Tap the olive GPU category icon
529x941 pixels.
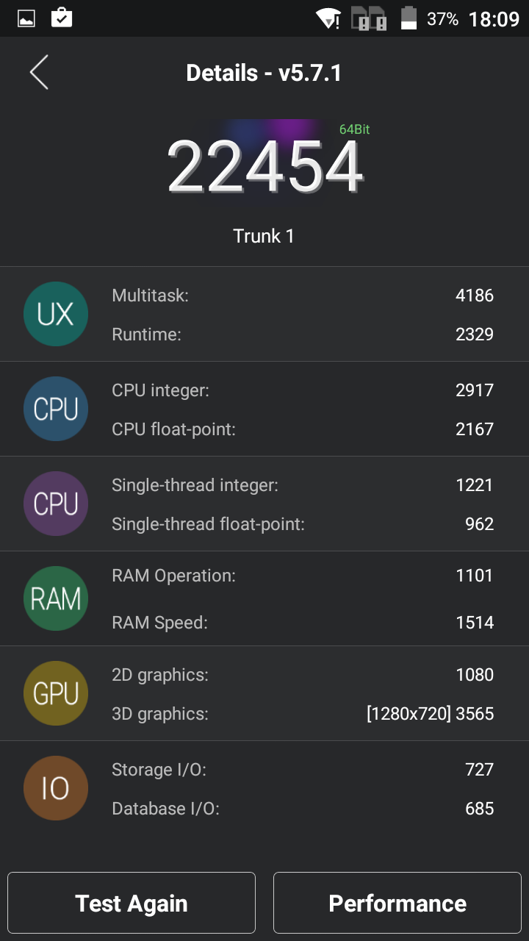click(56, 693)
